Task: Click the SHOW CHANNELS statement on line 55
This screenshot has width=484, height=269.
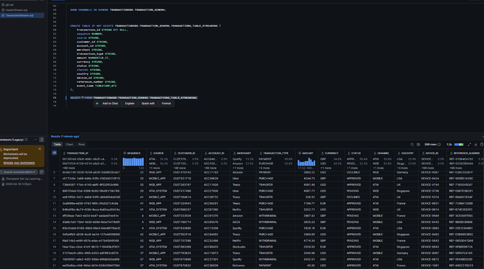Action: 118,10
